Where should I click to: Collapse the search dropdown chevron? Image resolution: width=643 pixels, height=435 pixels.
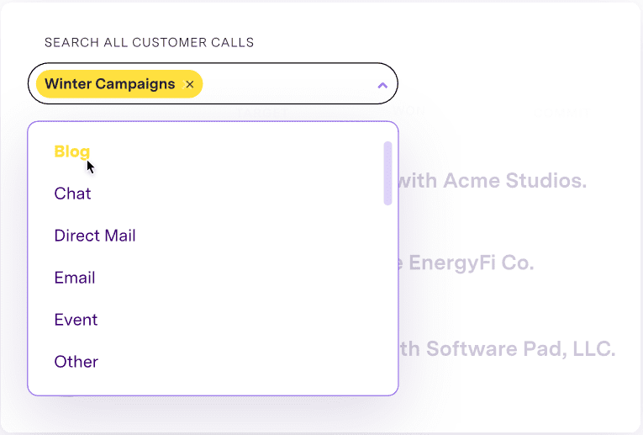point(382,85)
